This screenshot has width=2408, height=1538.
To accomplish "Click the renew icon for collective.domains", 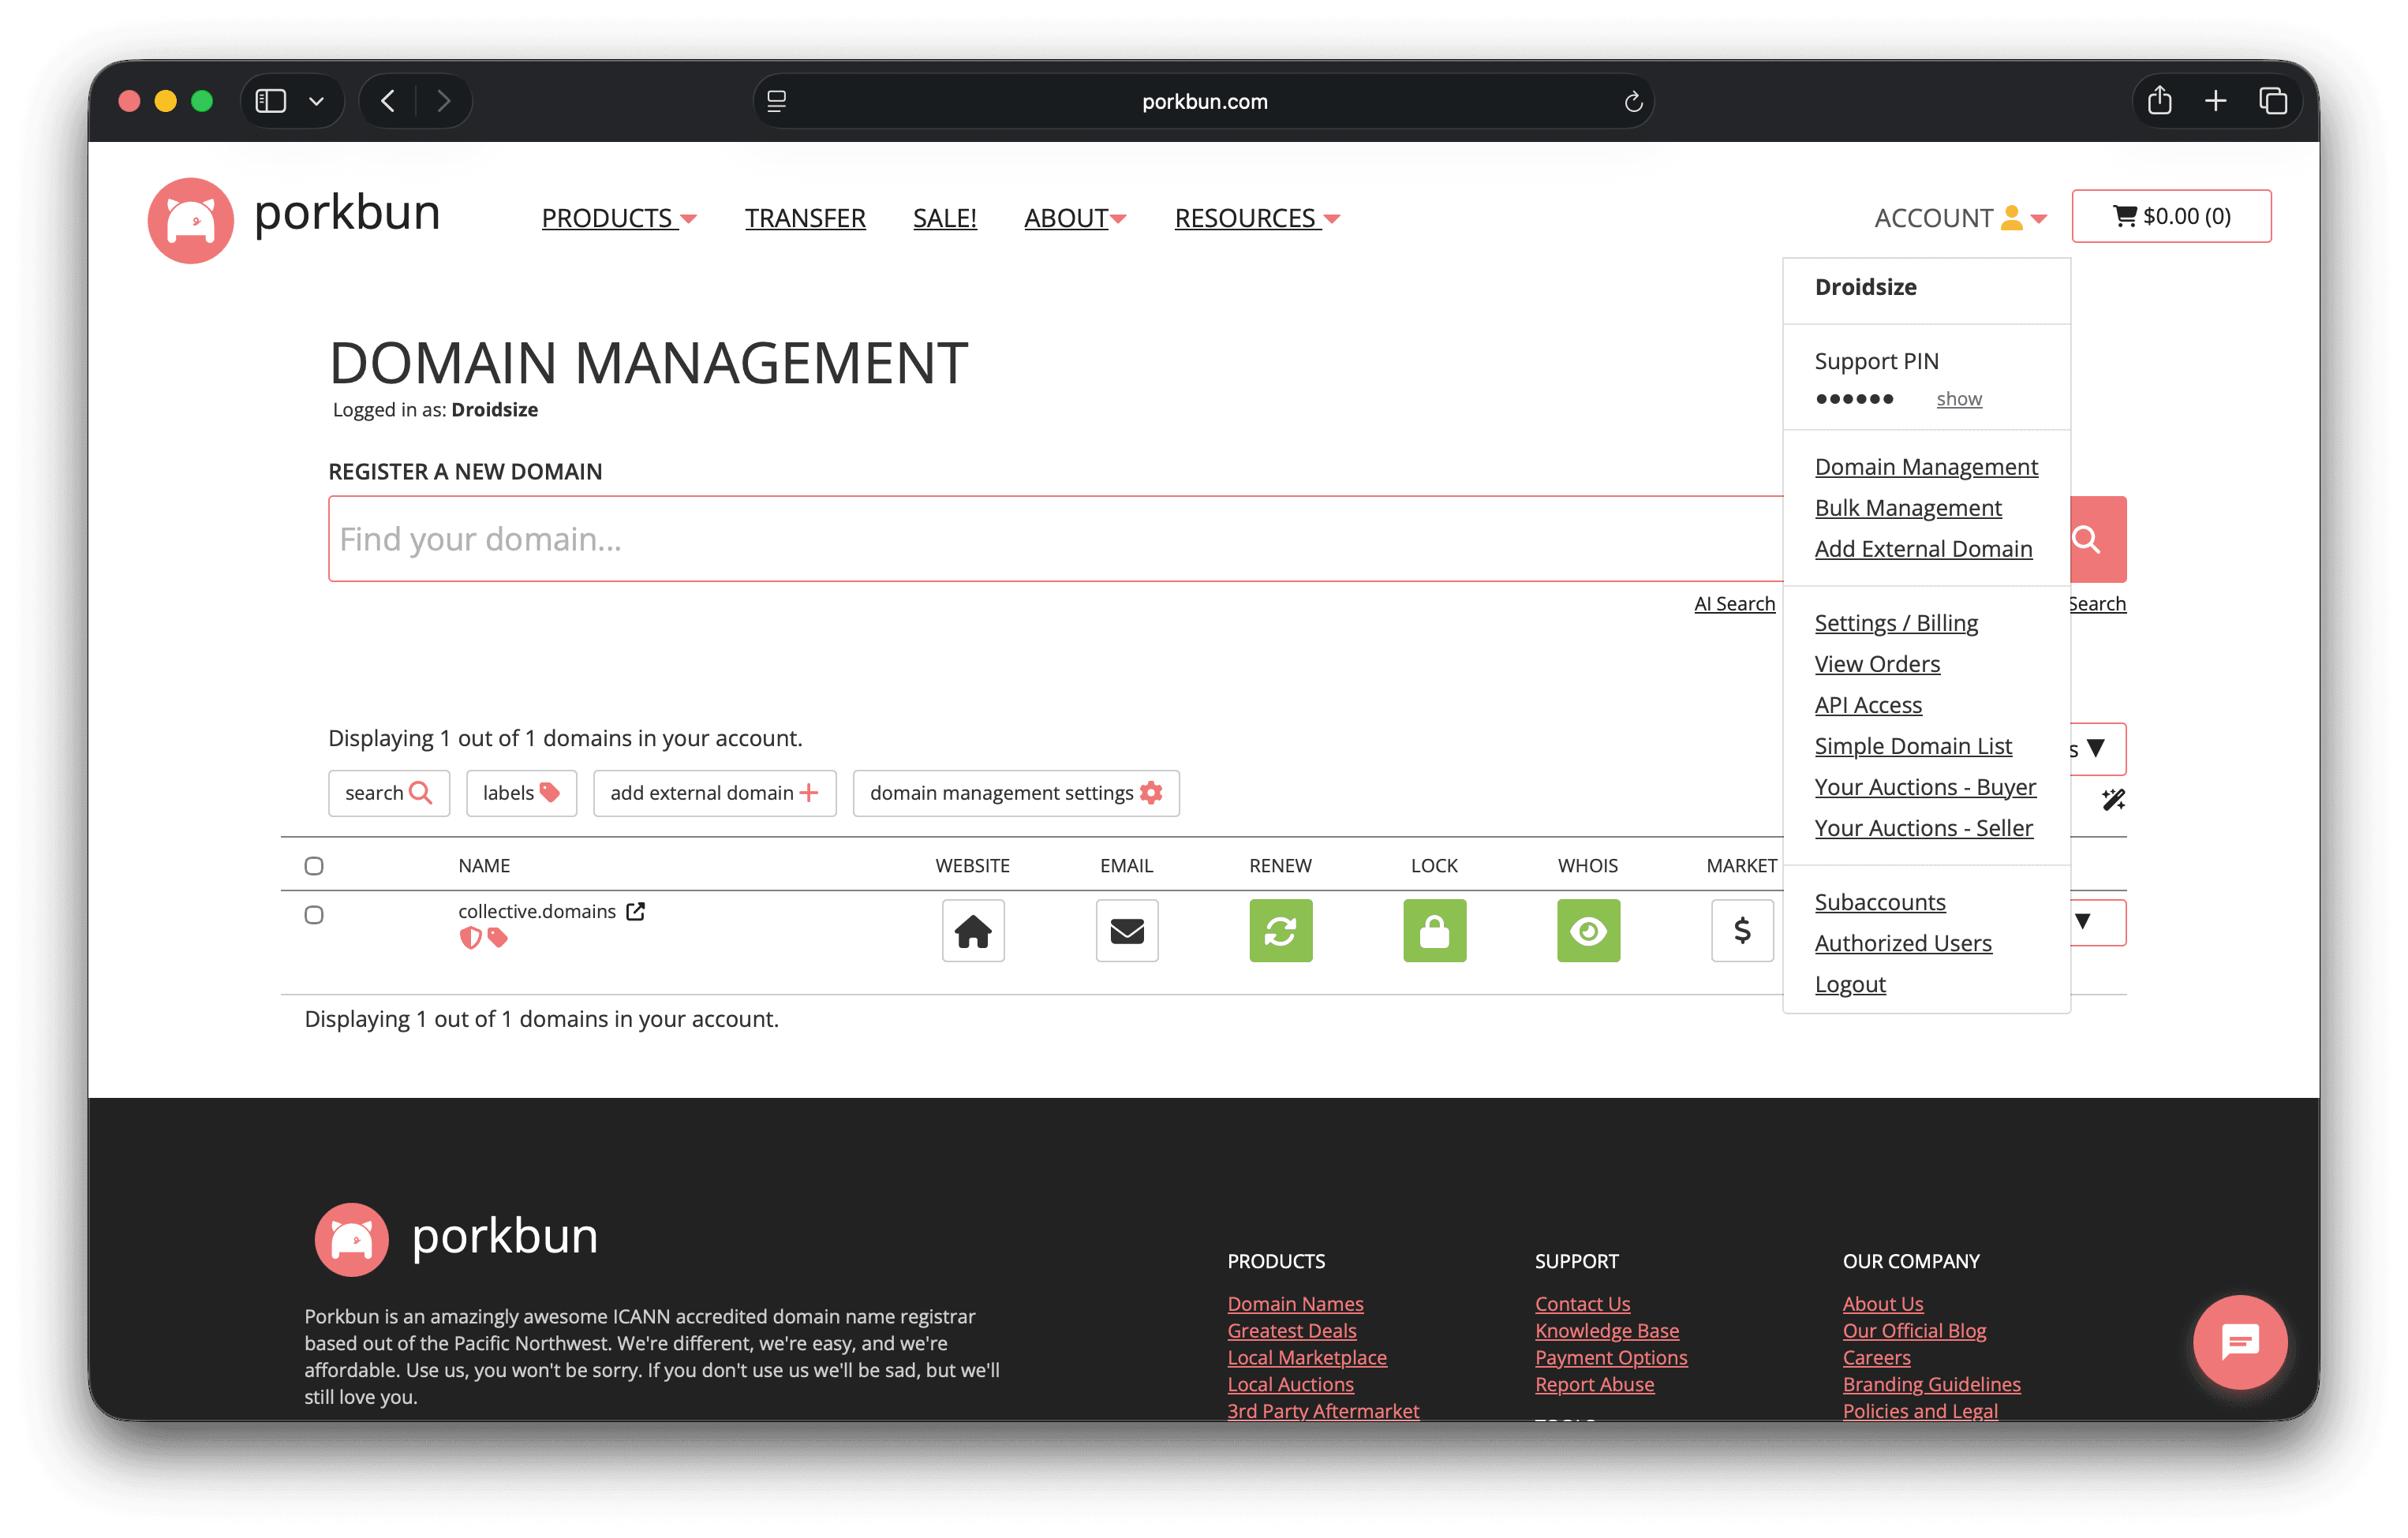I will (x=1281, y=931).
